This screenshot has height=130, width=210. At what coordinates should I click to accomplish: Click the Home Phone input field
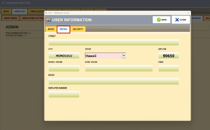click(119, 68)
